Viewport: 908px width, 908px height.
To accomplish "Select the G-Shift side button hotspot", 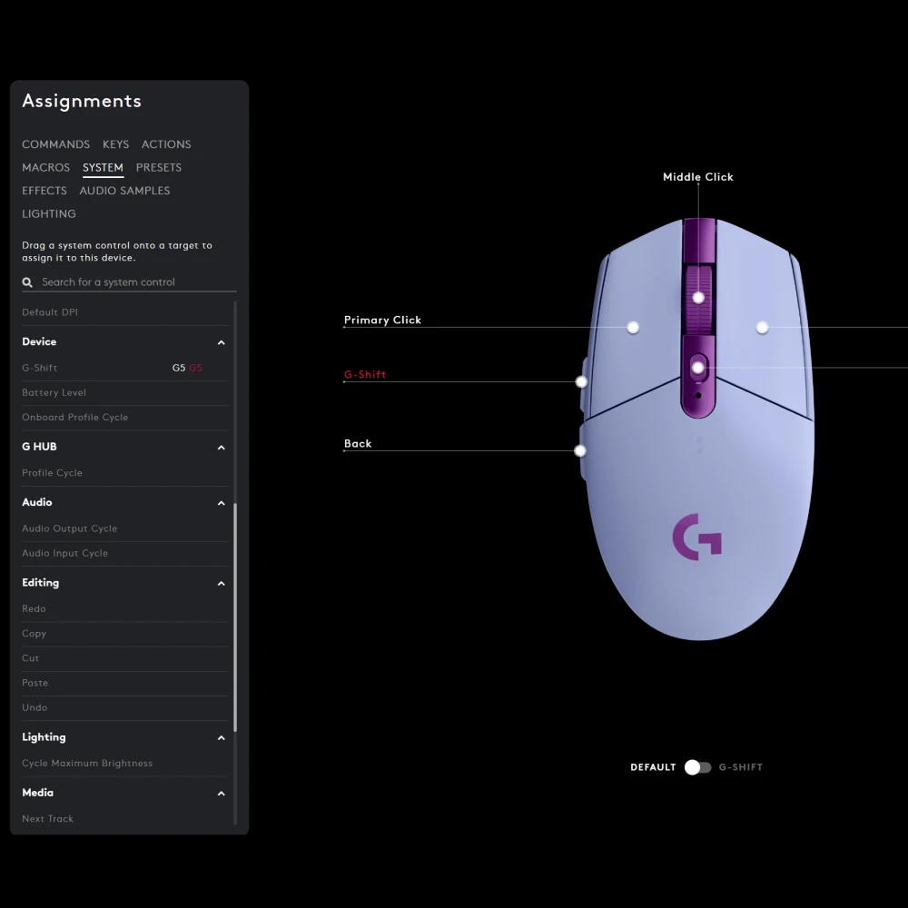I will [x=581, y=381].
